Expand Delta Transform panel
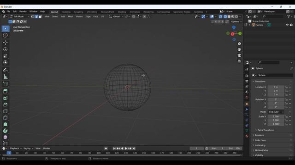The image size is (295, 165). pos(265,130)
